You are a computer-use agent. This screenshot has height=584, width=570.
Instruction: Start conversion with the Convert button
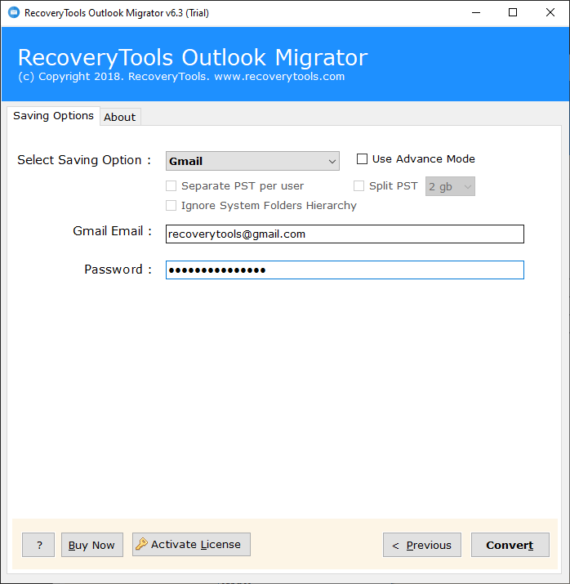pyautogui.click(x=510, y=545)
